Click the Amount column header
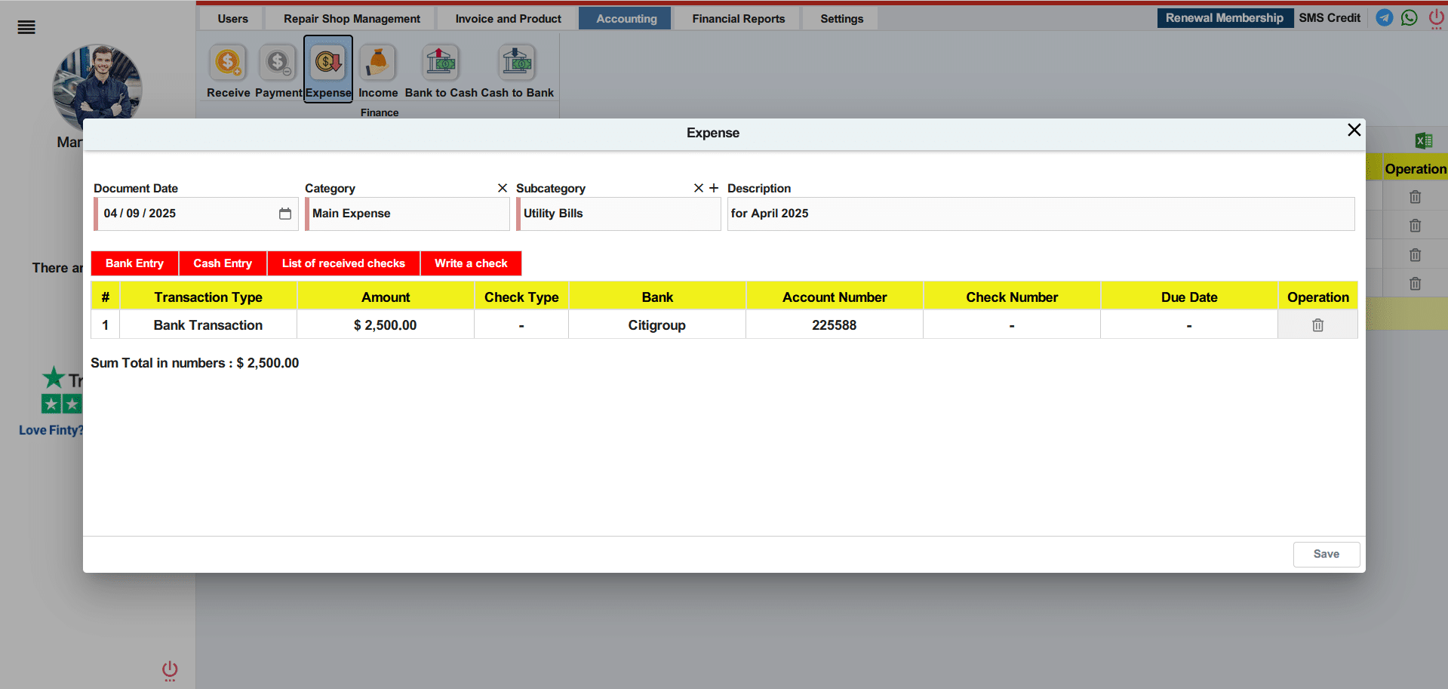 click(x=386, y=297)
